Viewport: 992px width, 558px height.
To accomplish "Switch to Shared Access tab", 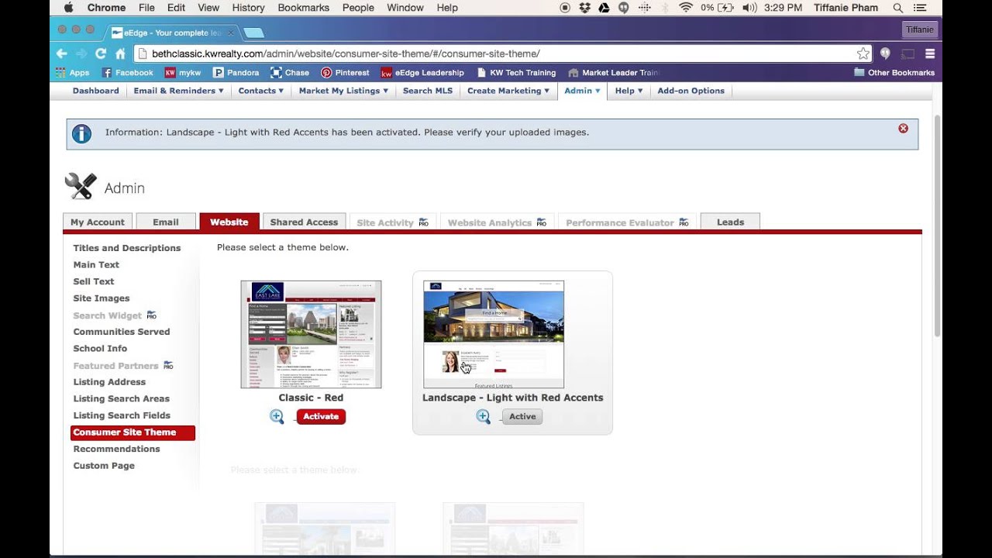I will coord(304,222).
